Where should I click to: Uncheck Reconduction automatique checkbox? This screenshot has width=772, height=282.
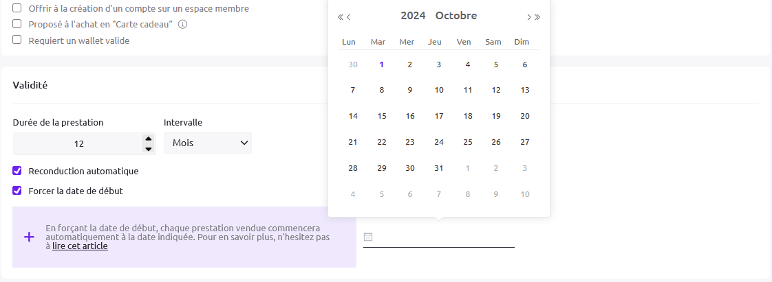point(17,171)
